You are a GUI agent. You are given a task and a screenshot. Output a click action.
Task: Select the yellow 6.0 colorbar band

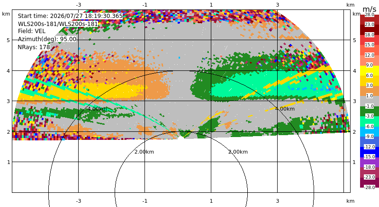[x=370, y=70]
